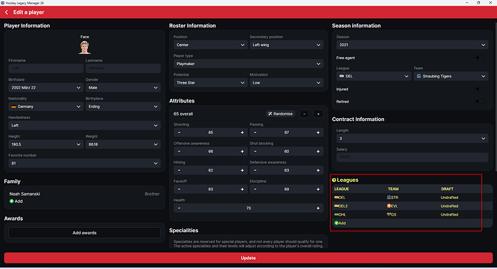
Task: Increase Defensive awareness with plus icon
Action: point(318,170)
